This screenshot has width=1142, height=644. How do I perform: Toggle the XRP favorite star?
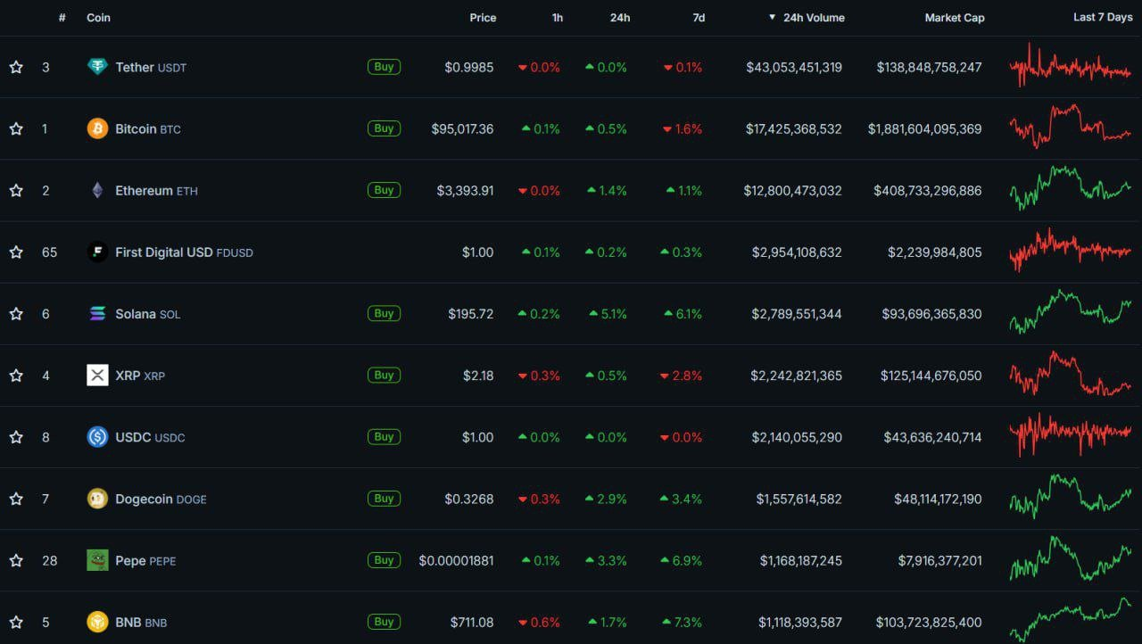pyautogui.click(x=16, y=376)
